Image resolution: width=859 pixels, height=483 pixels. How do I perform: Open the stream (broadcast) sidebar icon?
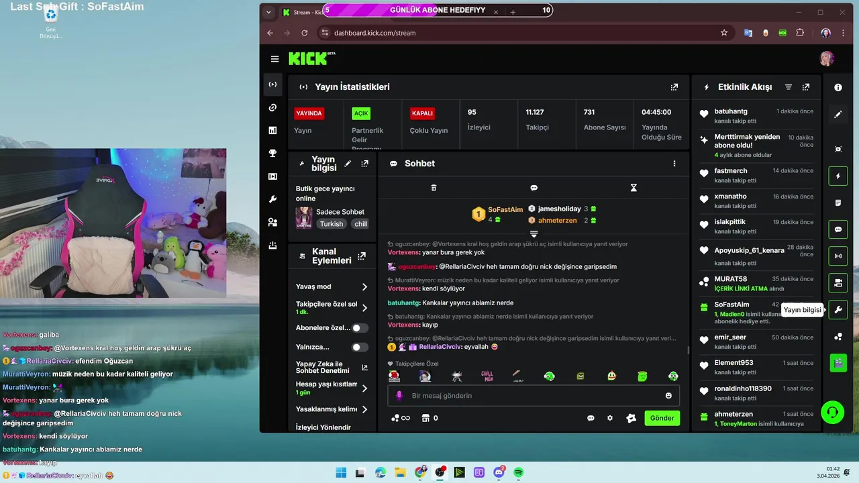tap(272, 85)
